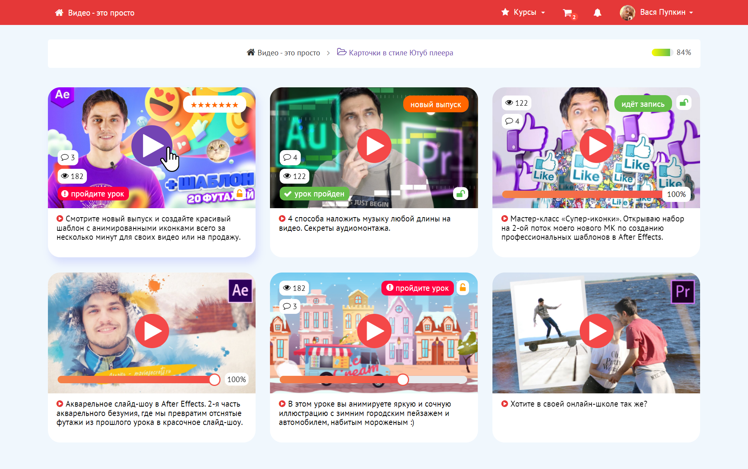Viewport: 748px width, 469px height.
Task: Toggle the 122 views eye badge on Like card
Action: 517,103
